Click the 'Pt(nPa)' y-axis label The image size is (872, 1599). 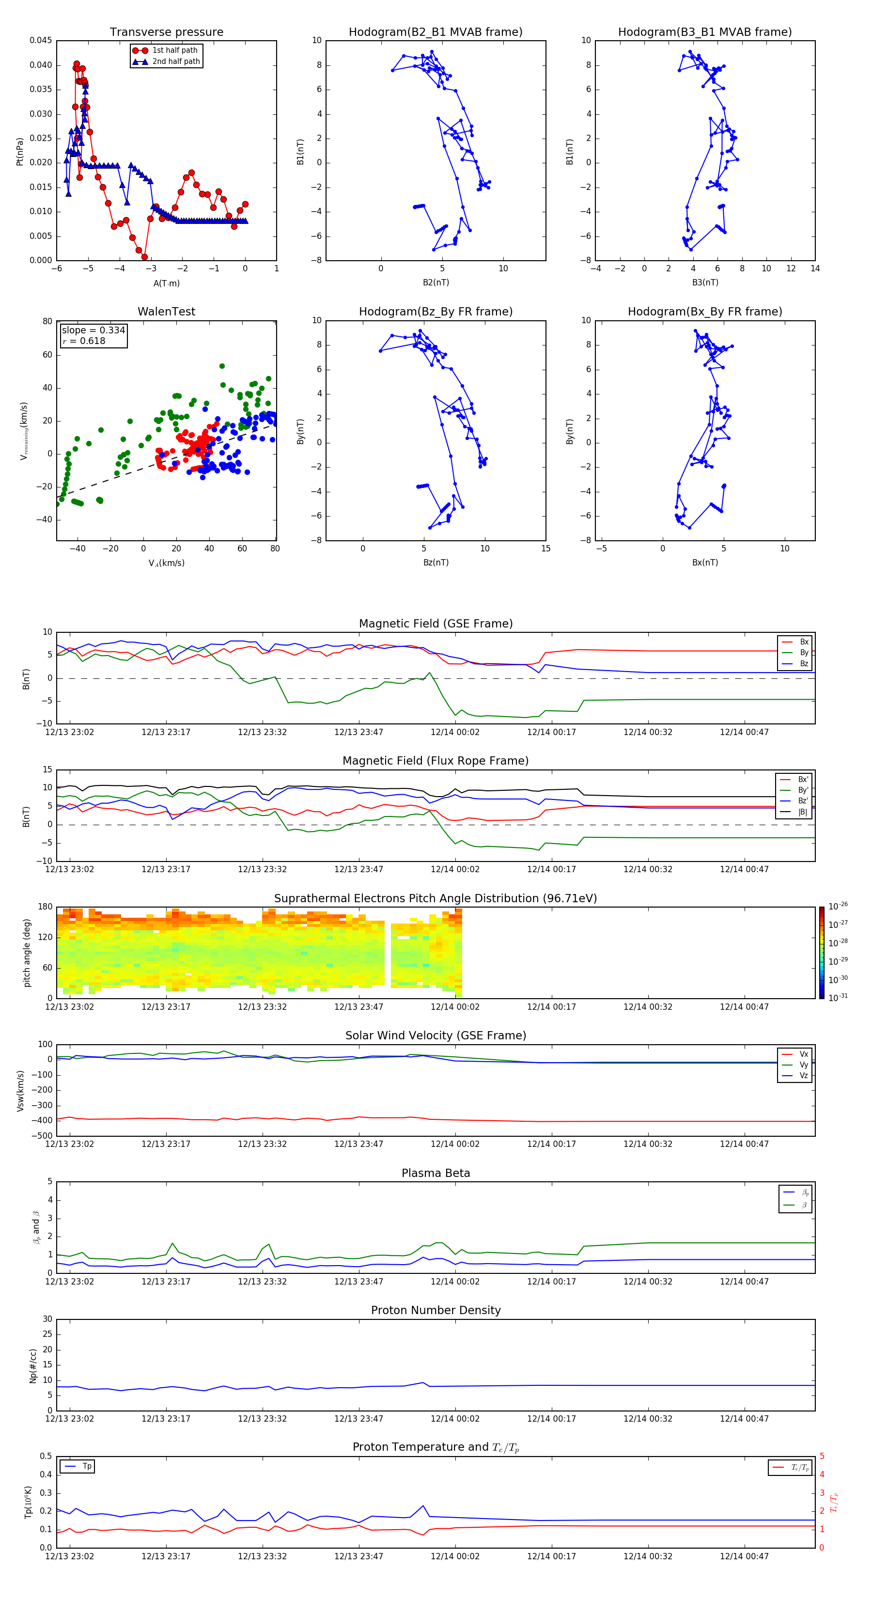[x=20, y=152]
